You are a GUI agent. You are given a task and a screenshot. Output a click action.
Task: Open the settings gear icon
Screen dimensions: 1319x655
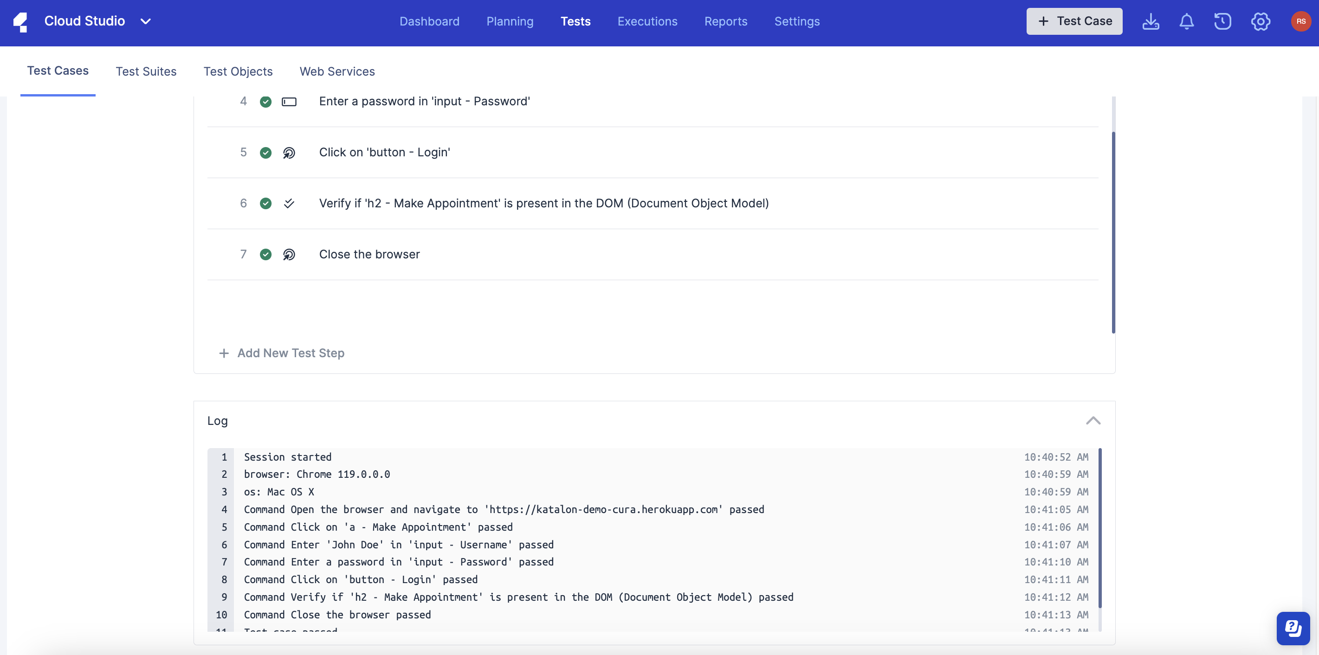[x=1260, y=21]
